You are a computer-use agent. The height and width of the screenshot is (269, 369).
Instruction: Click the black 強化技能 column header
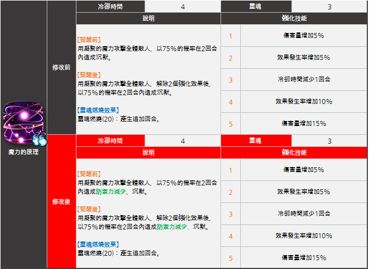tap(294, 19)
